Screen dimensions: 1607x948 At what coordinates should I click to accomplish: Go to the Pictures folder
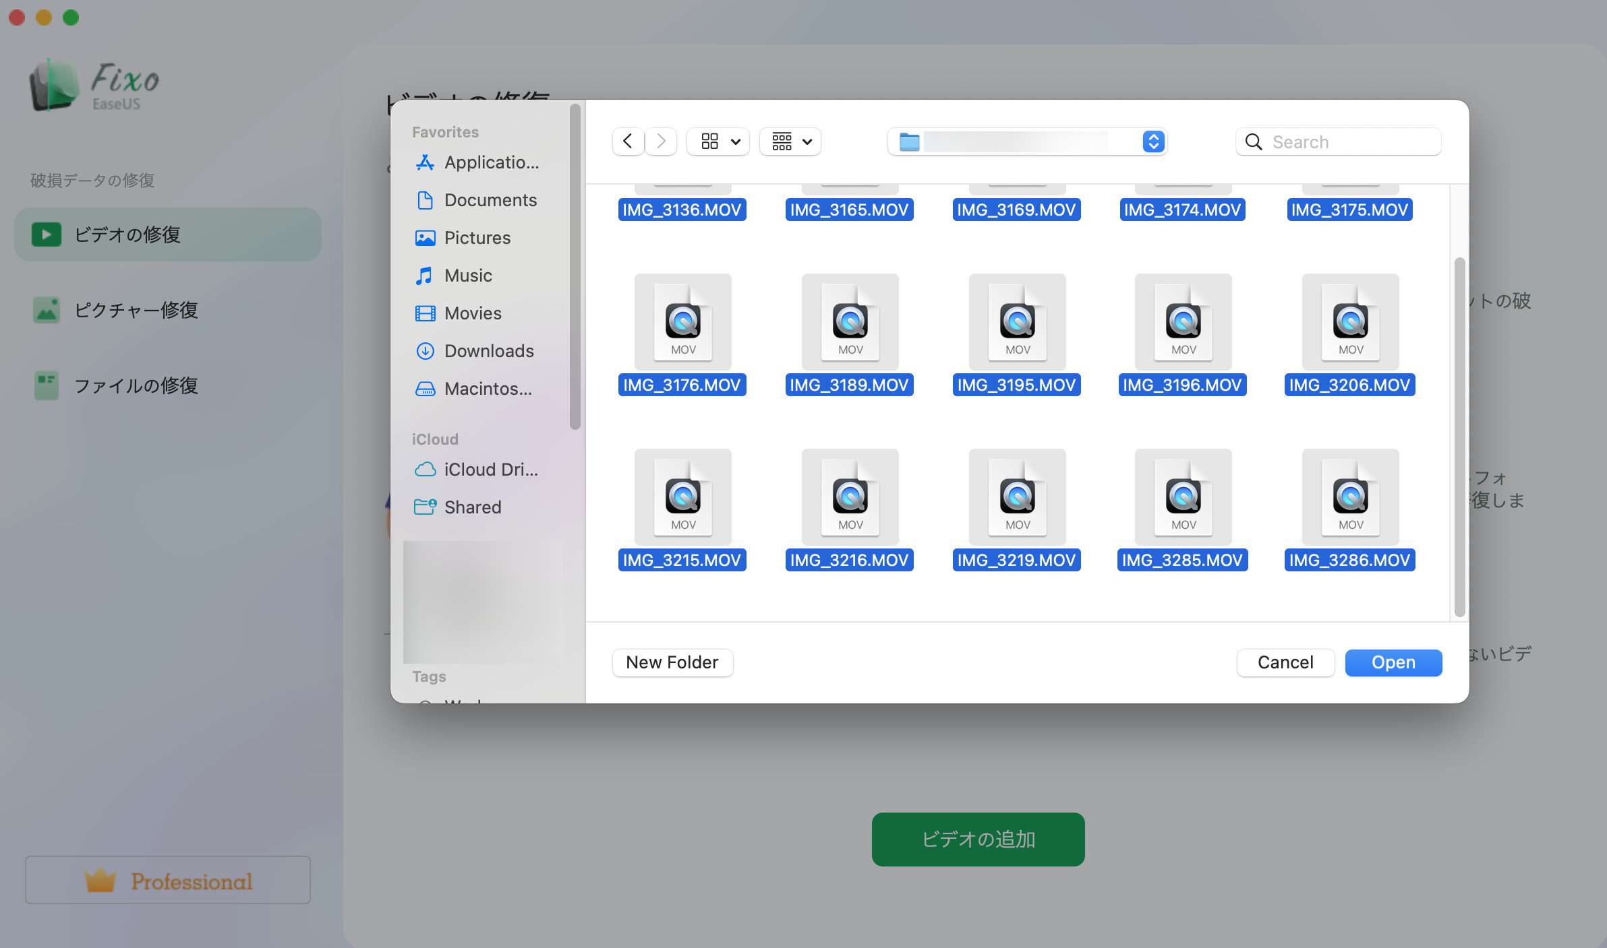tap(477, 238)
